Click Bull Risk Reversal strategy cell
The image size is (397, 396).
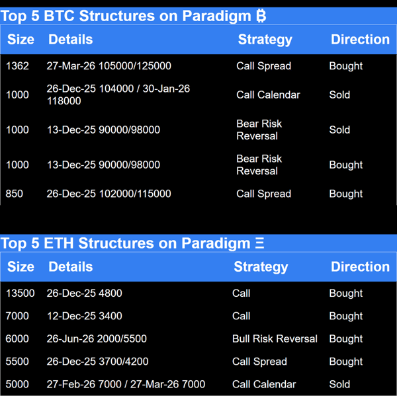tap(275, 338)
